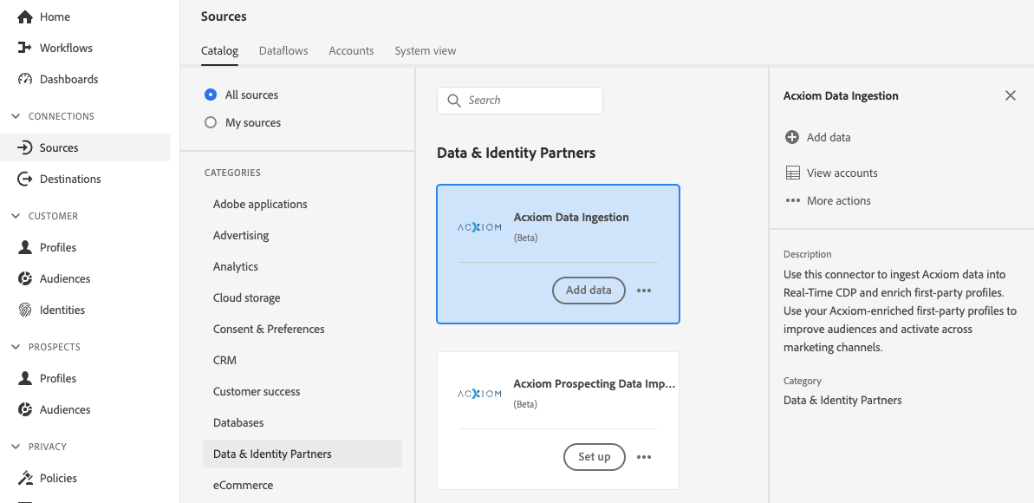Choose the My sources radio button

tap(209, 122)
